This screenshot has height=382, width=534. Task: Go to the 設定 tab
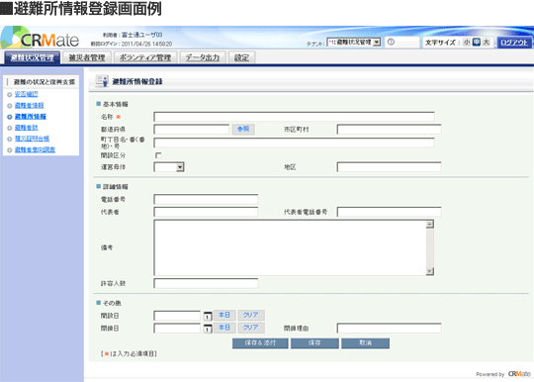tap(242, 57)
